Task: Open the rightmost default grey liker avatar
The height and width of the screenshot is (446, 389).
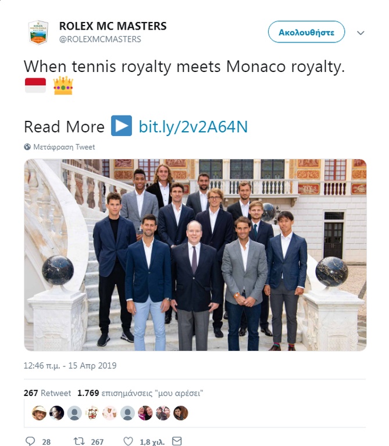Action: tap(127, 413)
